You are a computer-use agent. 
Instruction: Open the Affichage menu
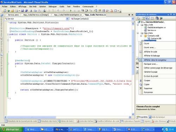click(22, 7)
